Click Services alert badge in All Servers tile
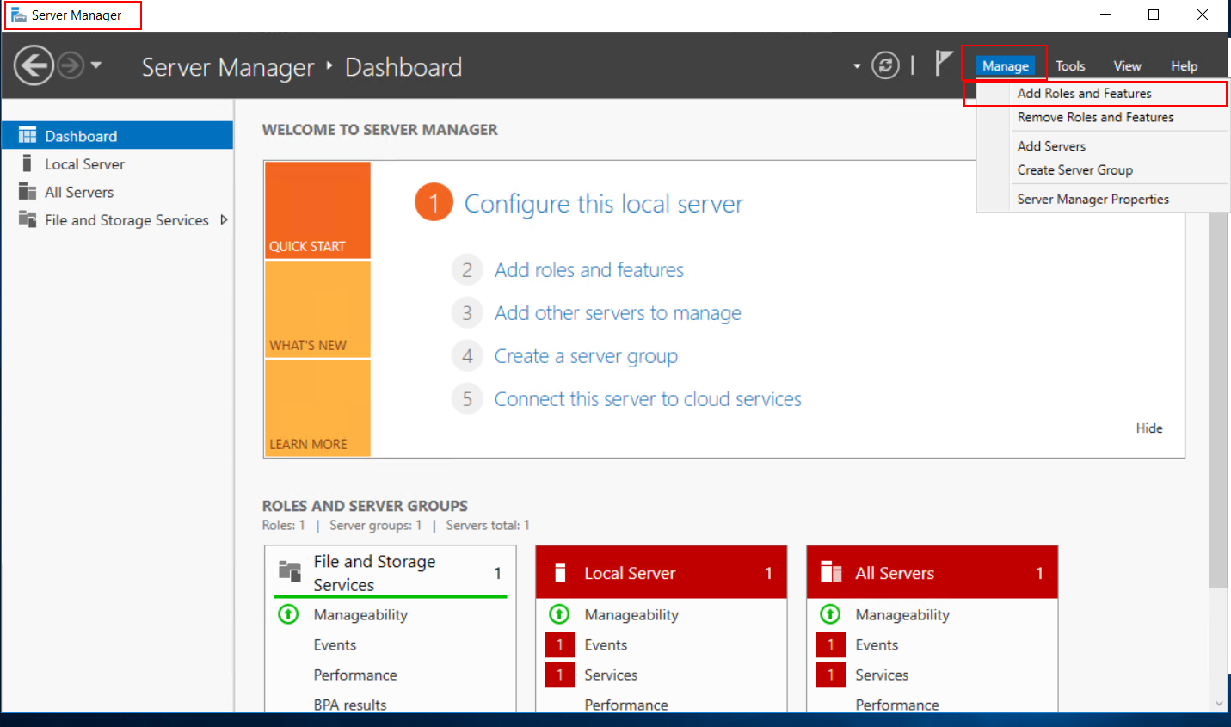 point(830,675)
